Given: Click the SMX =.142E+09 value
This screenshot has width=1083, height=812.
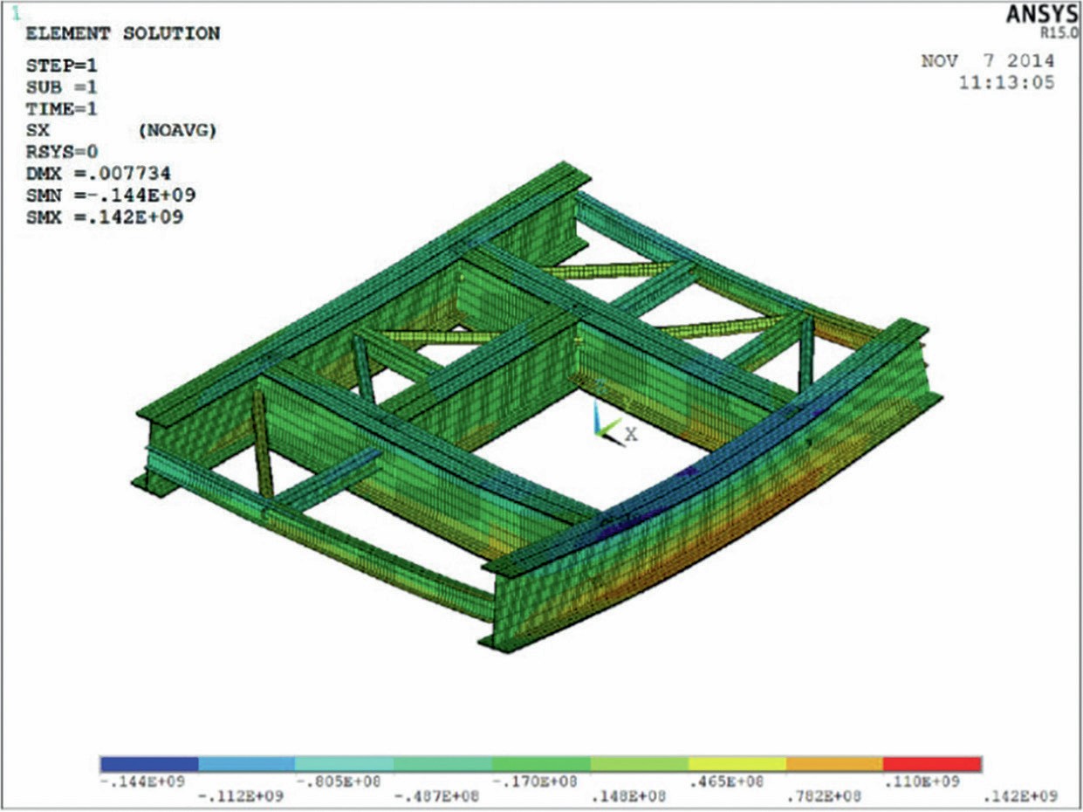Looking at the screenshot, I should [104, 217].
